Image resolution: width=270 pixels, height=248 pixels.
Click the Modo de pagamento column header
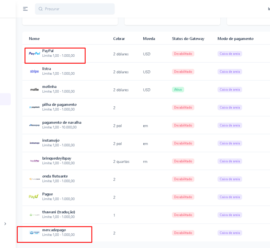tap(235, 38)
